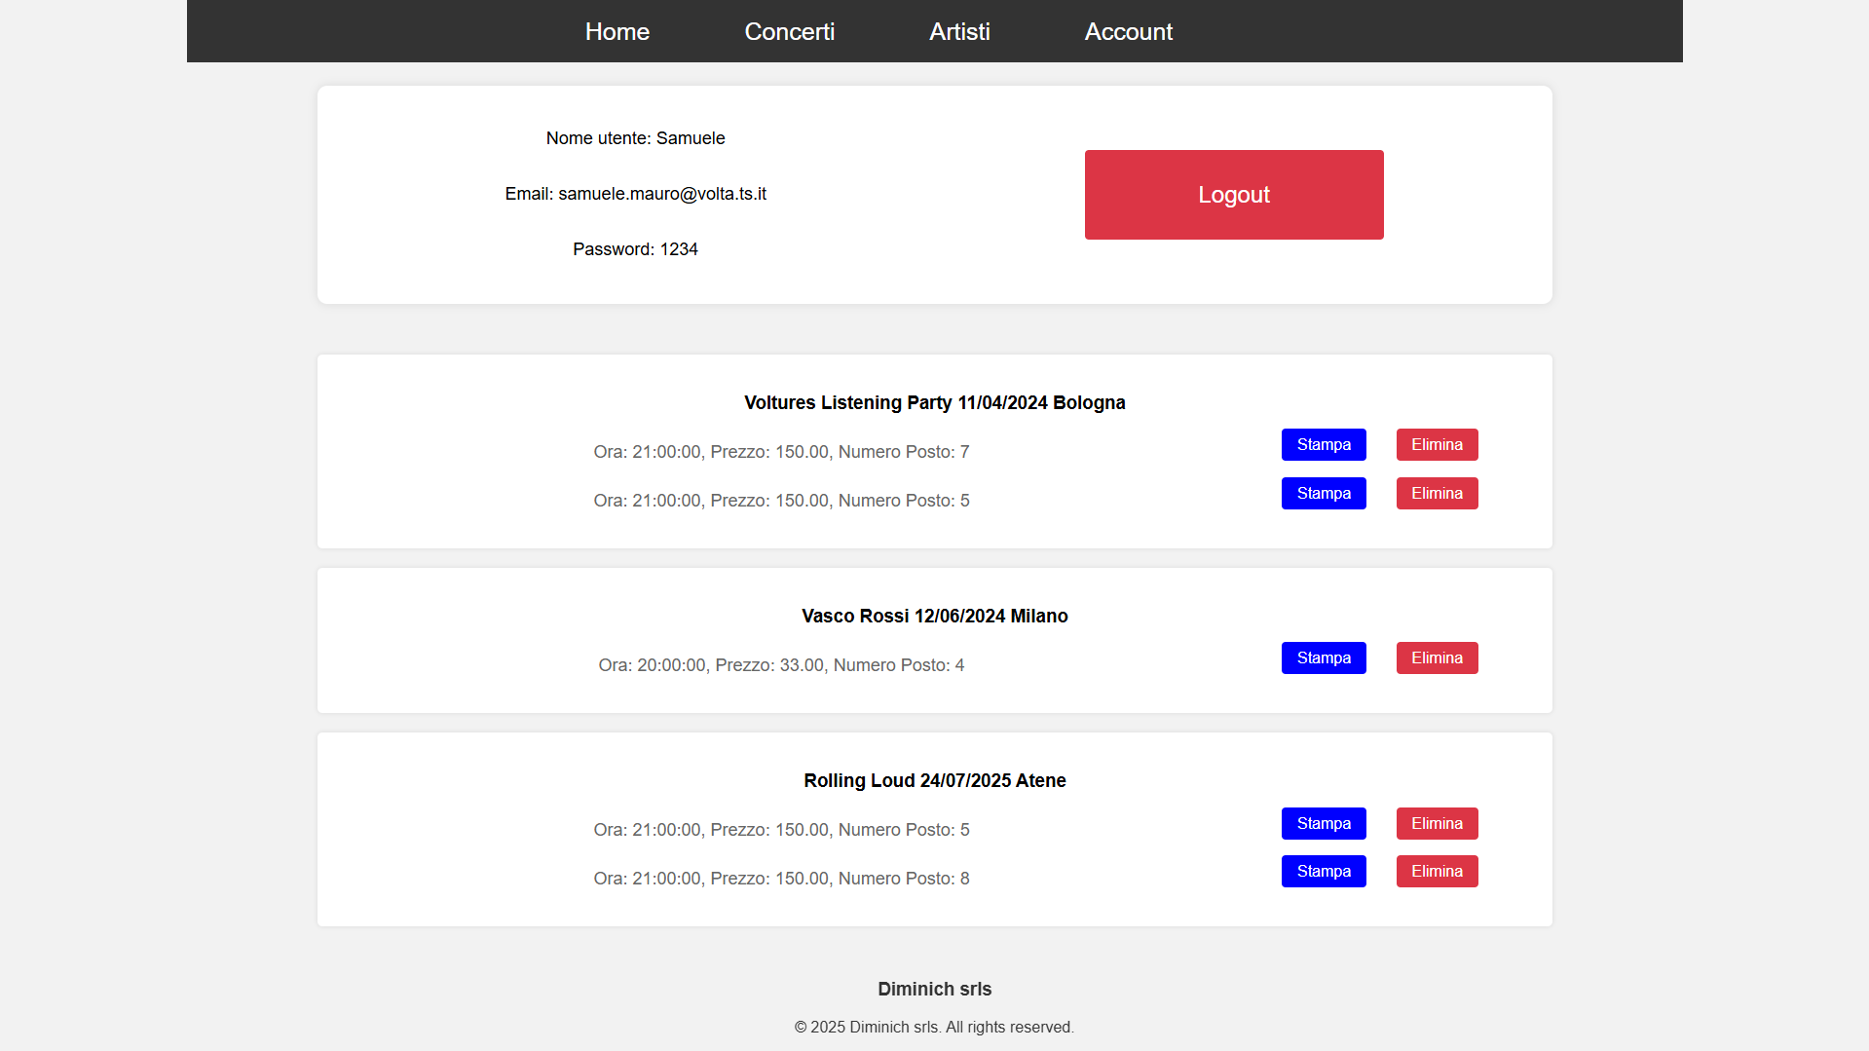Remove Rolling Loud ticket seat 5

(x=1437, y=823)
